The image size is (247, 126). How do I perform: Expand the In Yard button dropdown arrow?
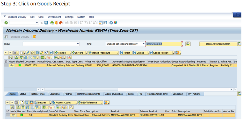(86, 53)
